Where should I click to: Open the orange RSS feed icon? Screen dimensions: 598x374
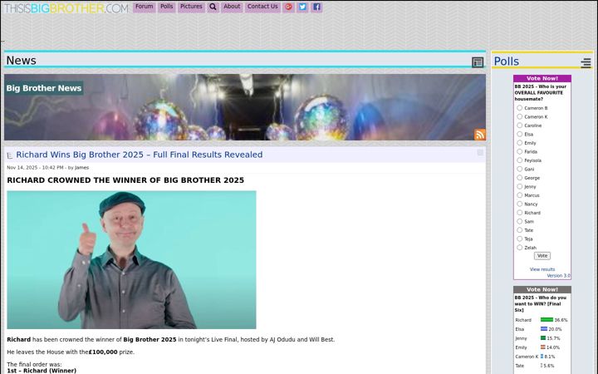click(480, 135)
